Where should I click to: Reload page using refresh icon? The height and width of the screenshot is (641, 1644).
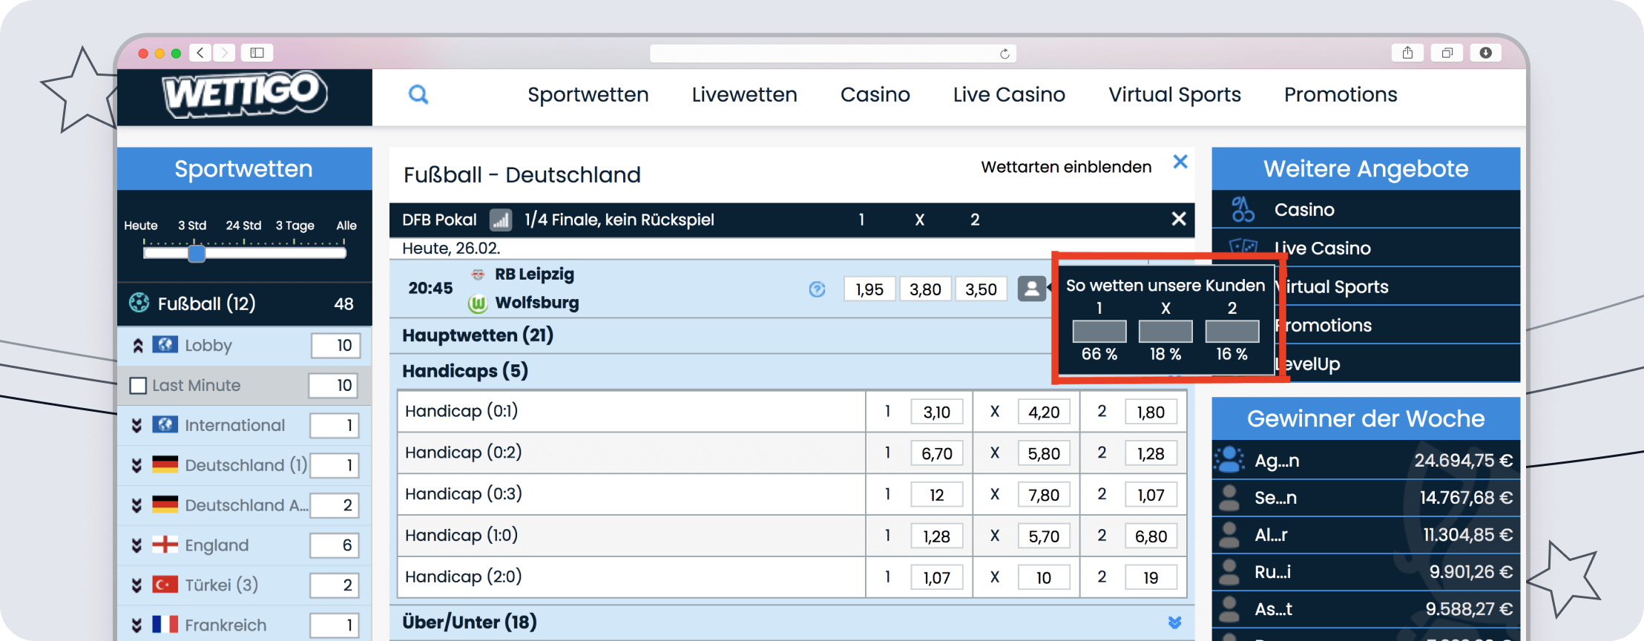click(x=1005, y=53)
